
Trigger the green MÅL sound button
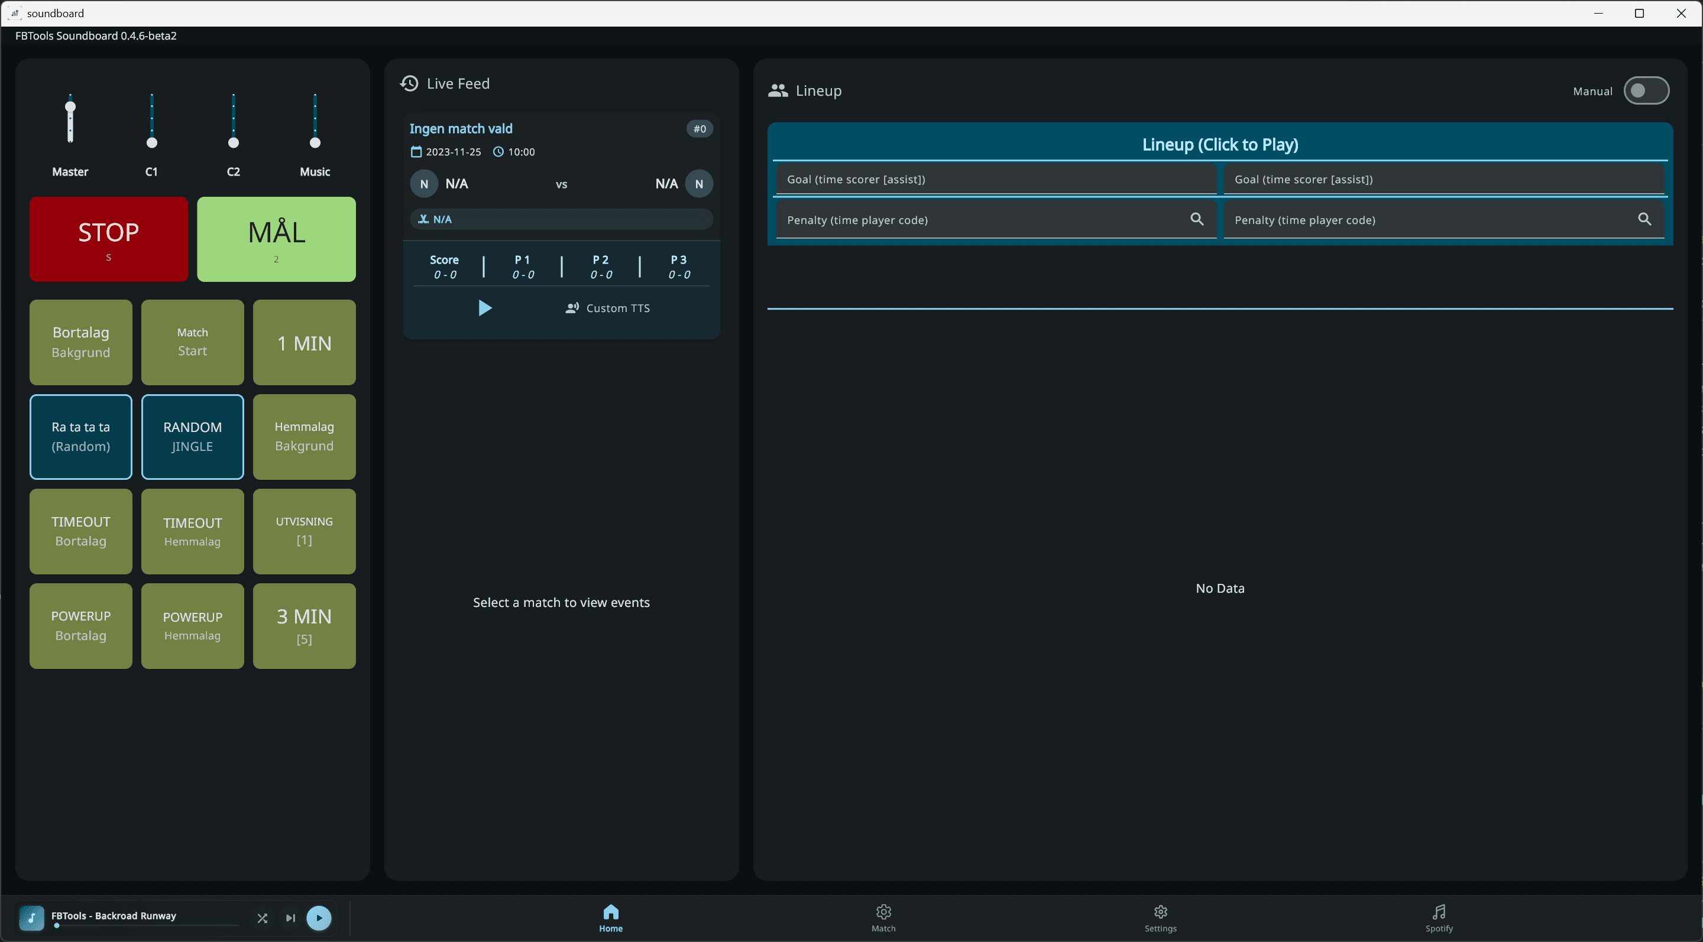click(276, 239)
